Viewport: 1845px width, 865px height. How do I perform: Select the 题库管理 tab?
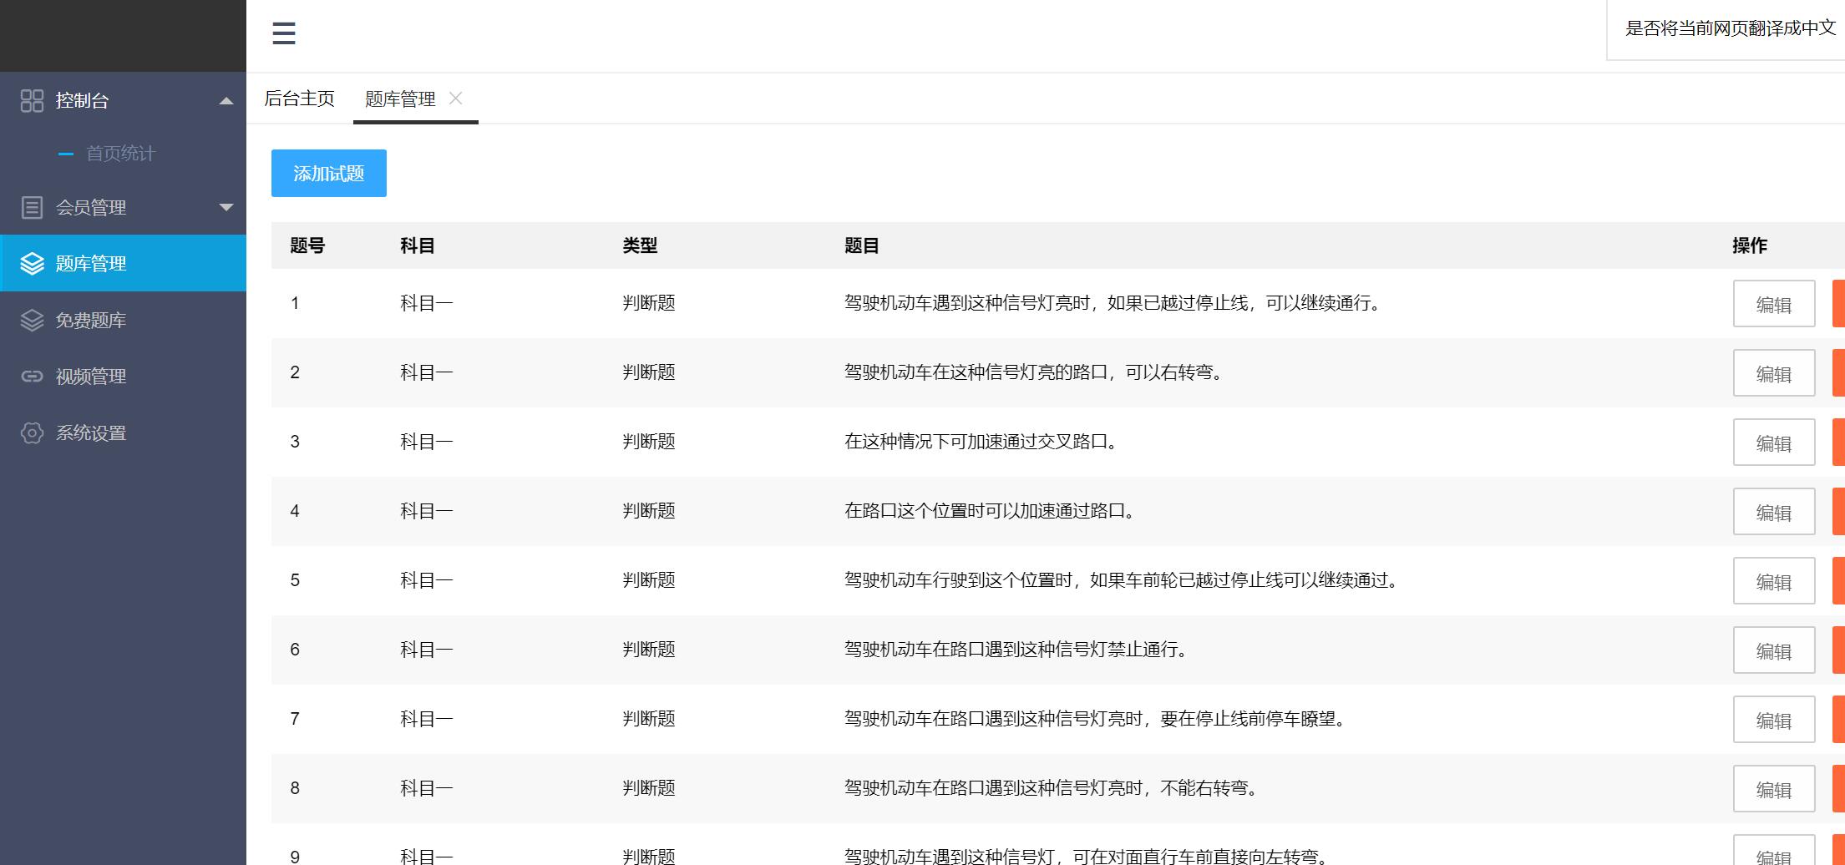coord(400,99)
